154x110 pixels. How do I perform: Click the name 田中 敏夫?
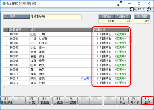(37, 65)
